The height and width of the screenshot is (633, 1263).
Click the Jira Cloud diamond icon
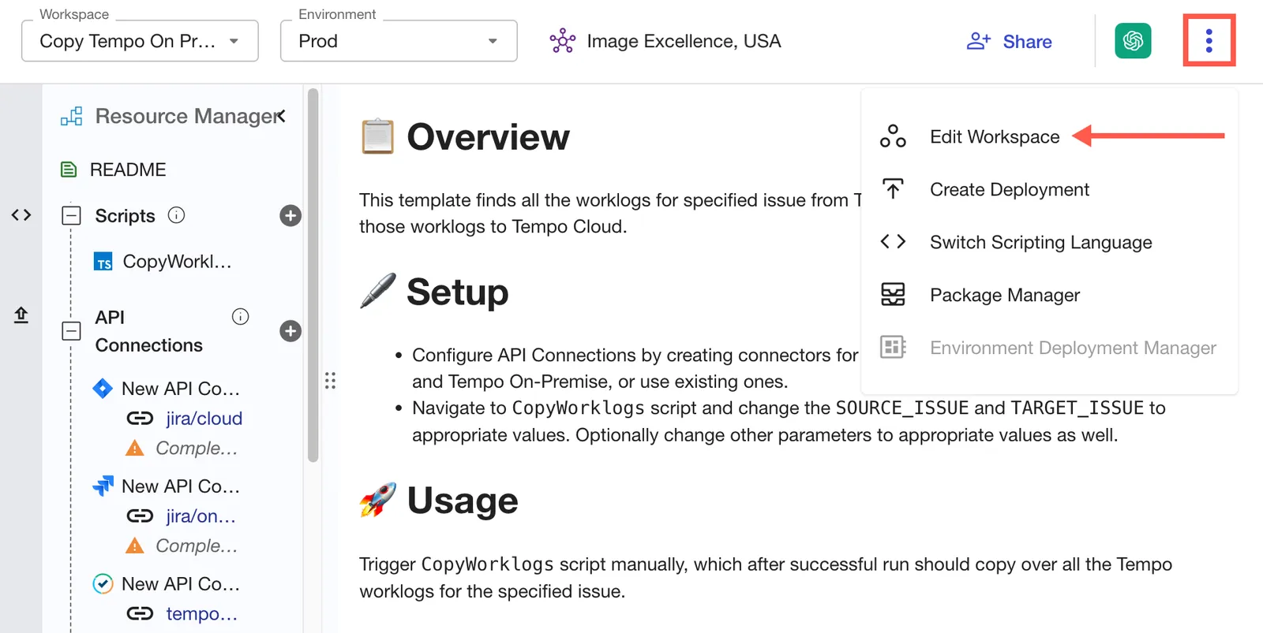point(103,388)
